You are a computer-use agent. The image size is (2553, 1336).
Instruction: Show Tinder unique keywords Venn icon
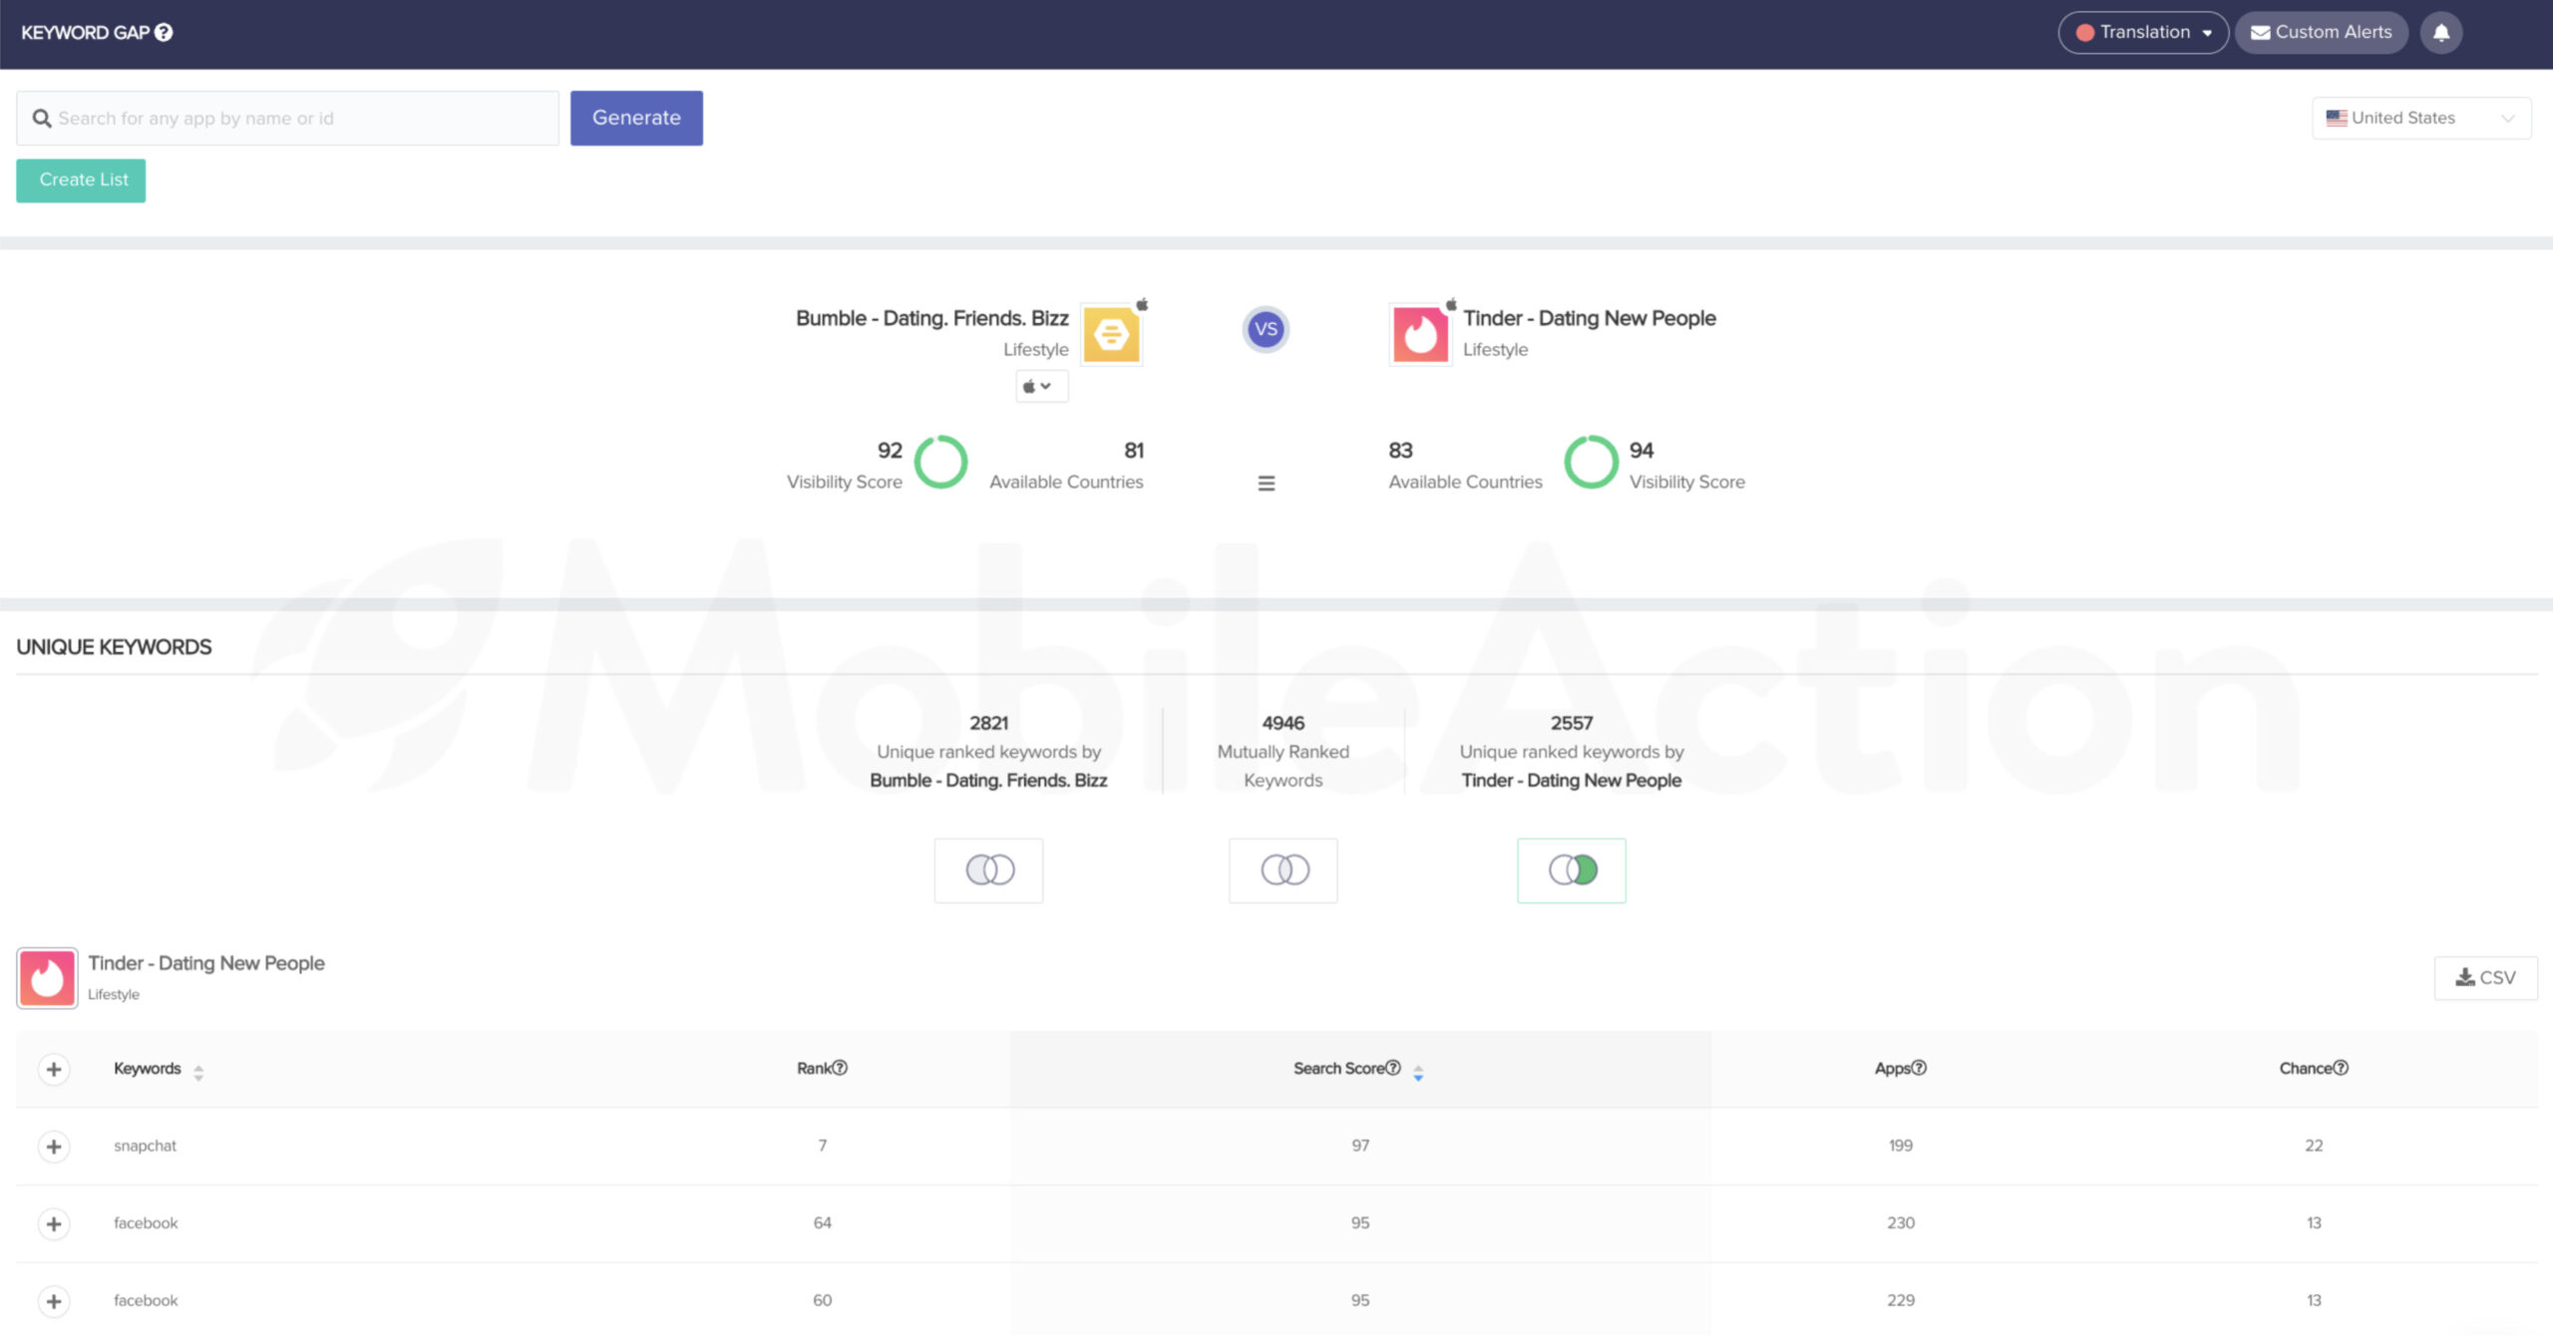[x=1572, y=870]
